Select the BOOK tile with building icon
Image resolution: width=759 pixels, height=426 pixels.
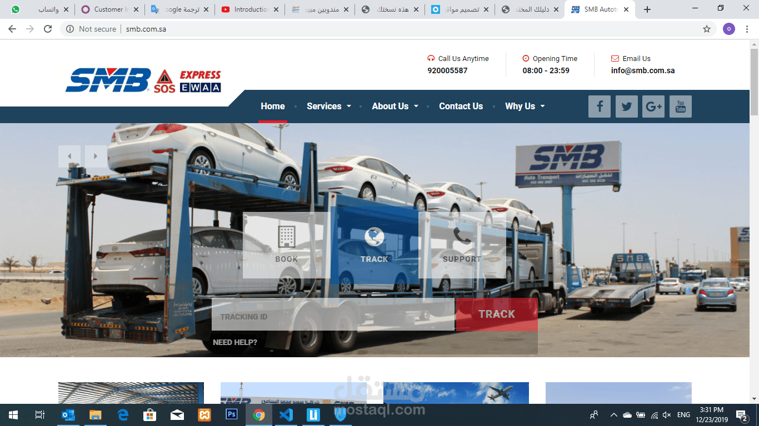[x=287, y=245]
